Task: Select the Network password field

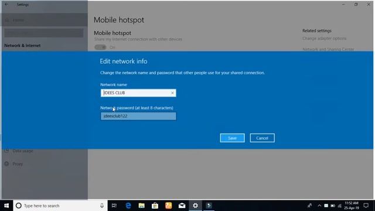Action: click(x=138, y=116)
